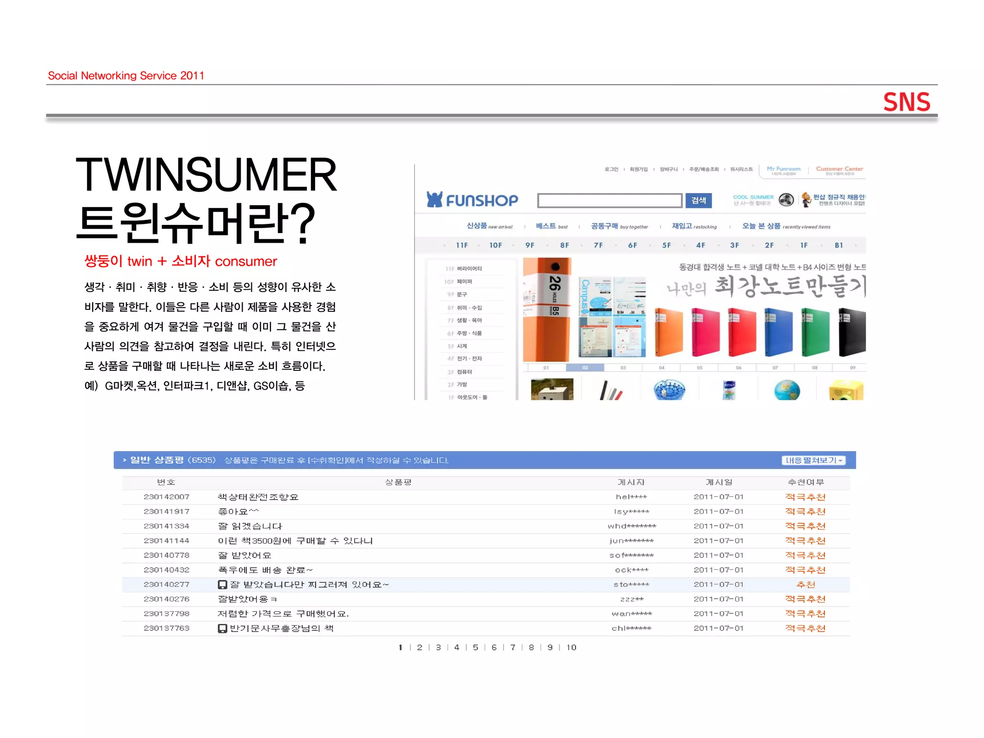984x738 pixels.
Task: Click review number 230141917
Action: pyautogui.click(x=166, y=512)
